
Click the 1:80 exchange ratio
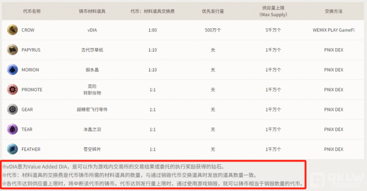coord(153,30)
